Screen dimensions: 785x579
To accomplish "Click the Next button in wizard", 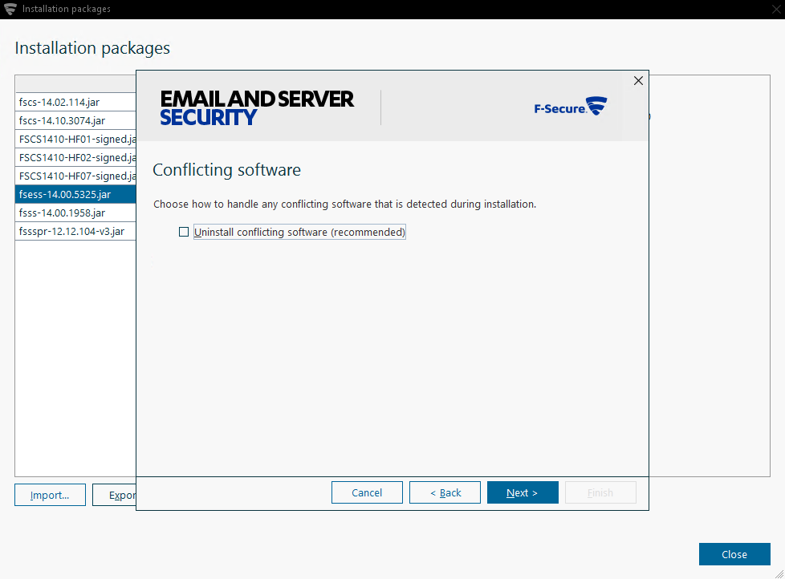I will coord(523,492).
